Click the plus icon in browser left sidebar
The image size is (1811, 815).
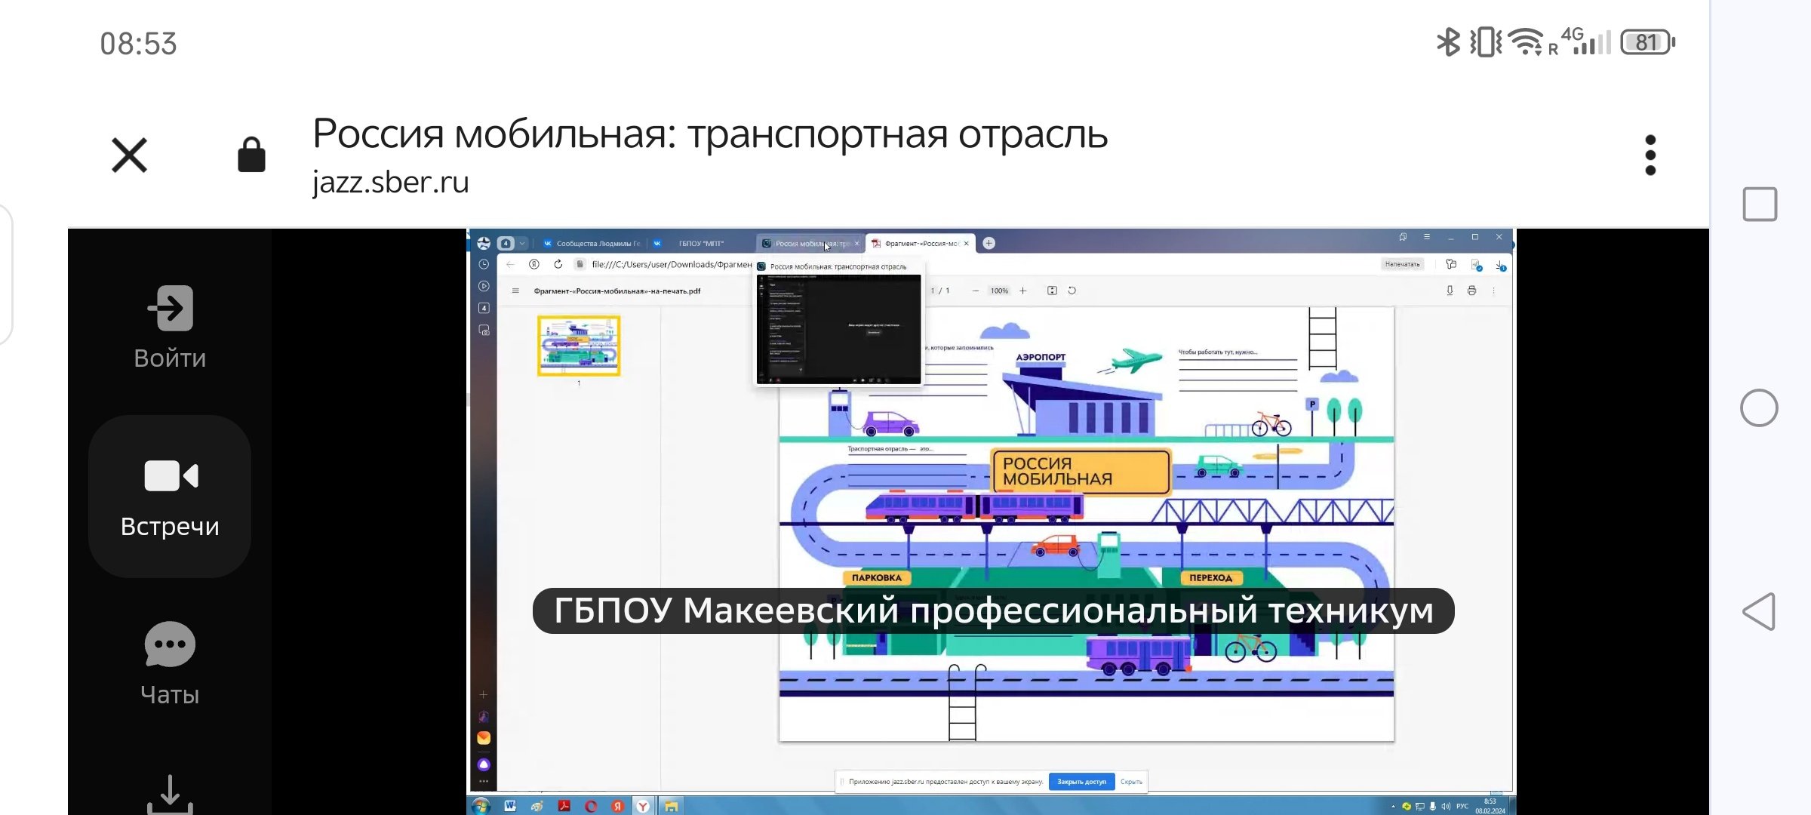[x=484, y=694]
